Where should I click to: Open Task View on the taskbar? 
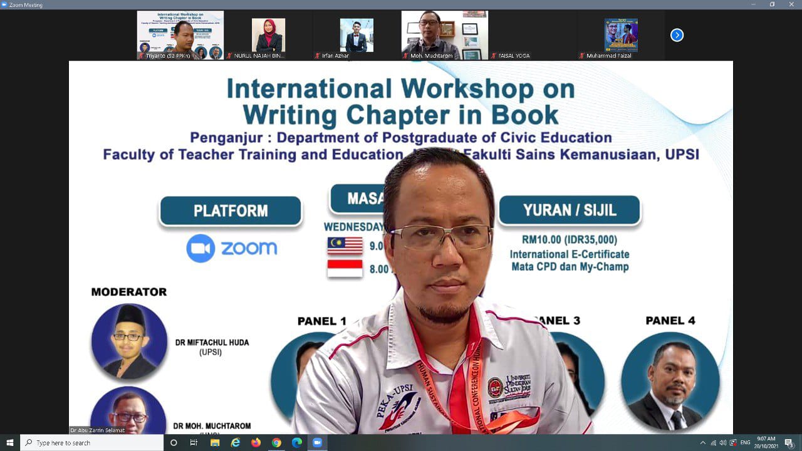(x=194, y=443)
